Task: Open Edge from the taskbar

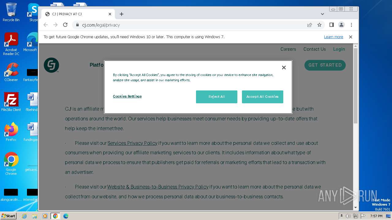Action: pyautogui.click(x=66, y=216)
